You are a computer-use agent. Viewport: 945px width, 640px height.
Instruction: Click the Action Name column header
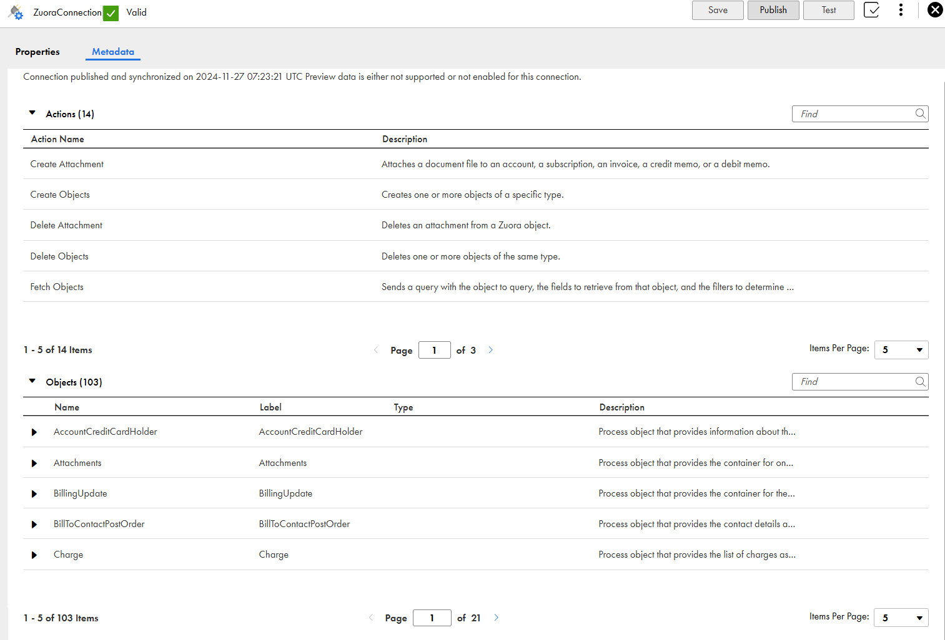(x=57, y=139)
